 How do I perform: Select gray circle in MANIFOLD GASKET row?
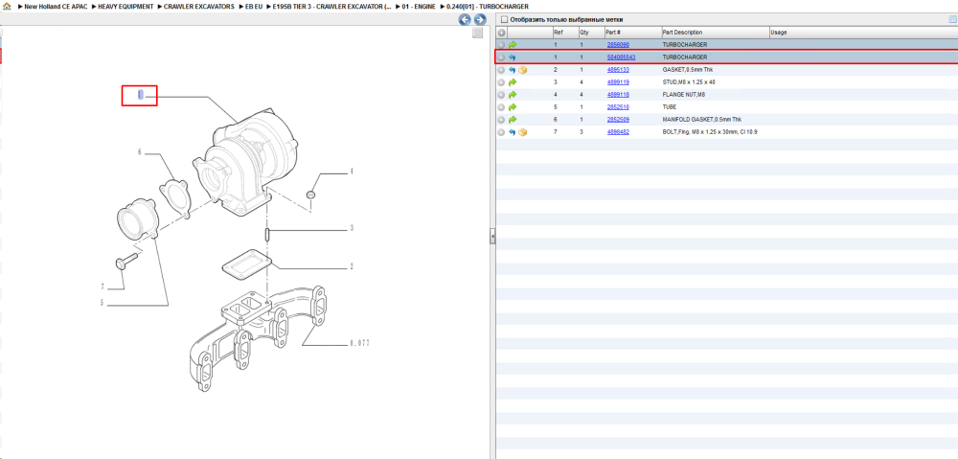(502, 120)
